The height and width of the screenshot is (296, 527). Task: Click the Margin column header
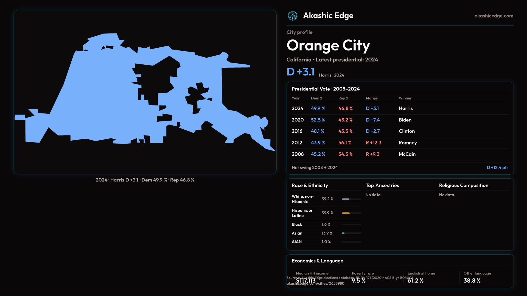click(x=372, y=98)
